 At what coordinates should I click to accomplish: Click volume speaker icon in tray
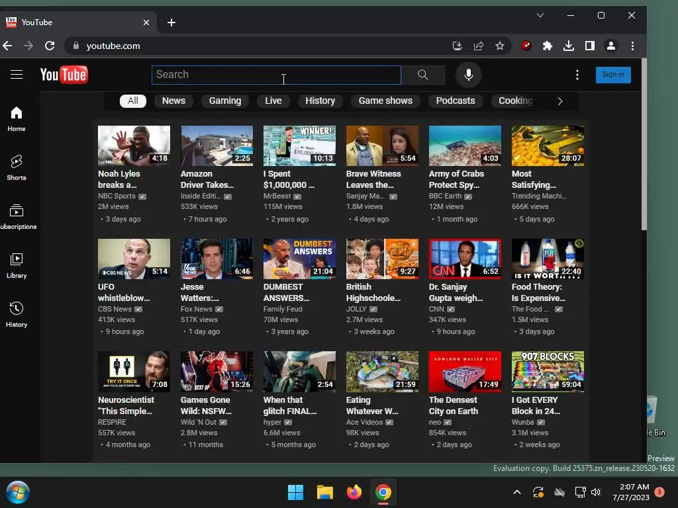tap(596, 492)
